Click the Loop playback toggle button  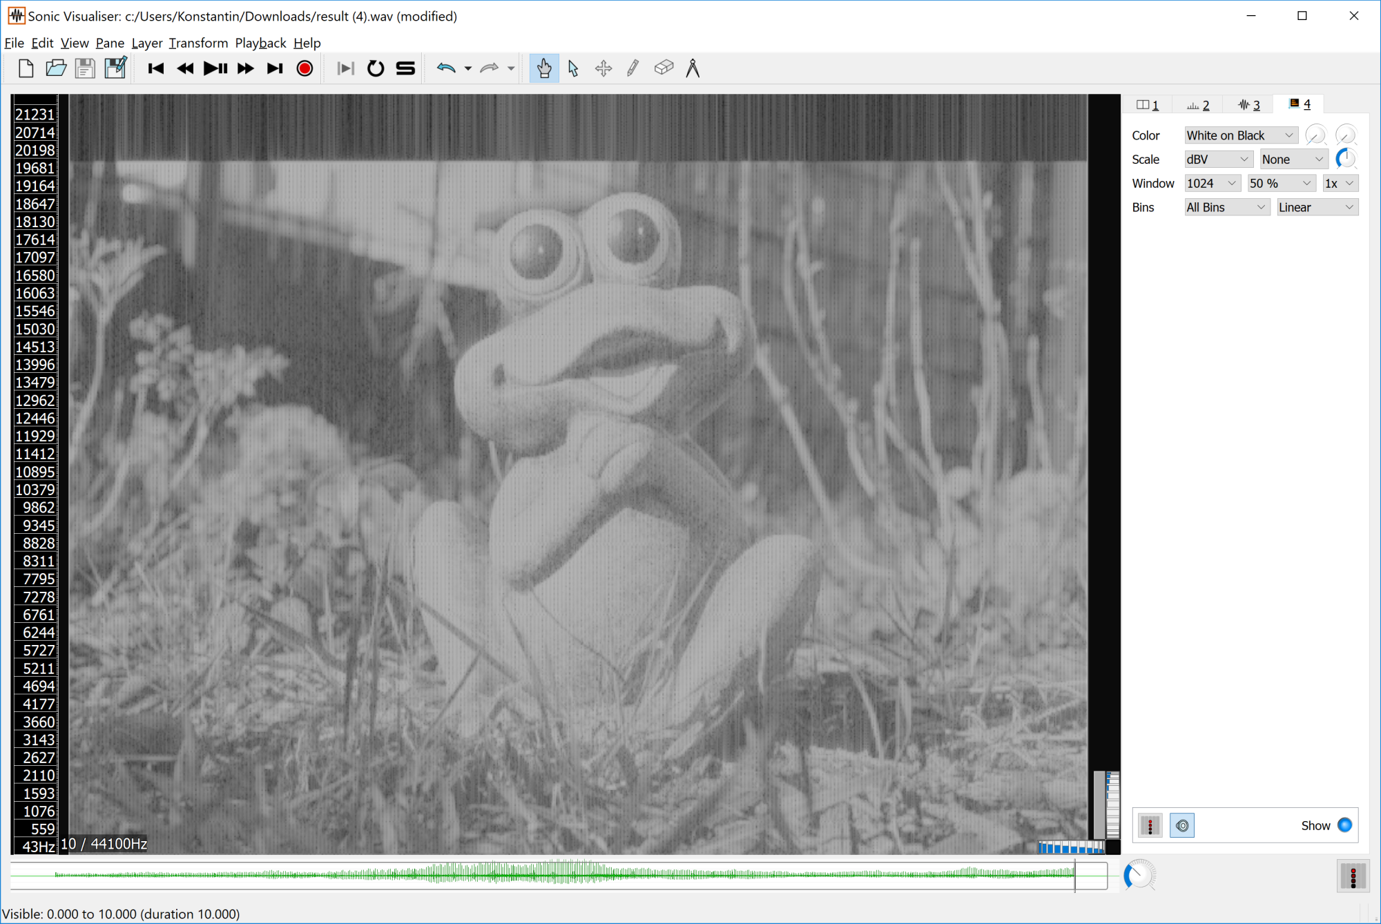[x=375, y=68]
